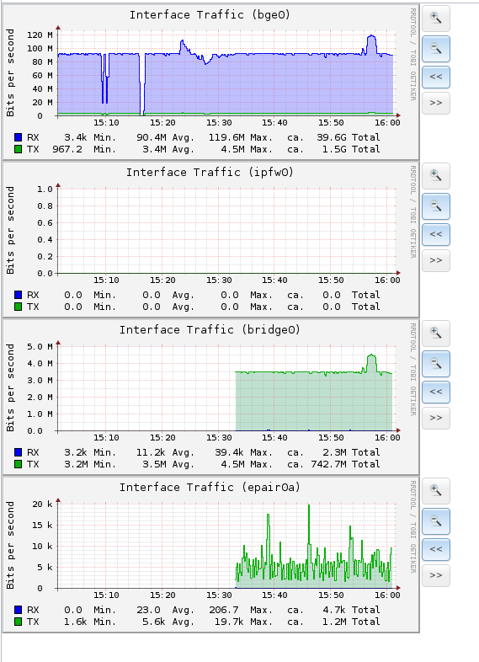Click the green TX legend swatch for bge0
Image resolution: width=479 pixels, height=662 pixels.
click(18, 149)
